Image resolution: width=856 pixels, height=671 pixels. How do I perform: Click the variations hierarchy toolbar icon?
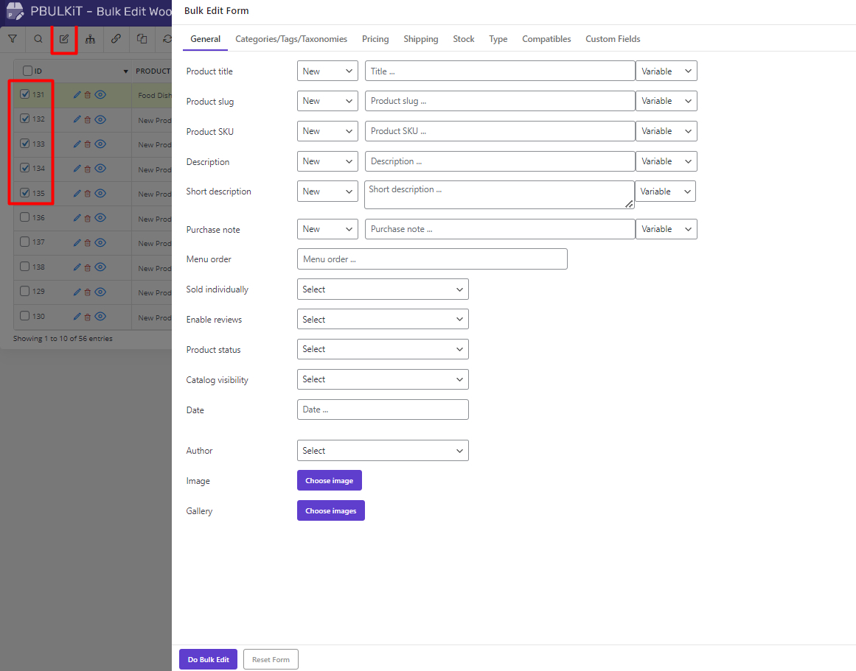click(x=90, y=39)
